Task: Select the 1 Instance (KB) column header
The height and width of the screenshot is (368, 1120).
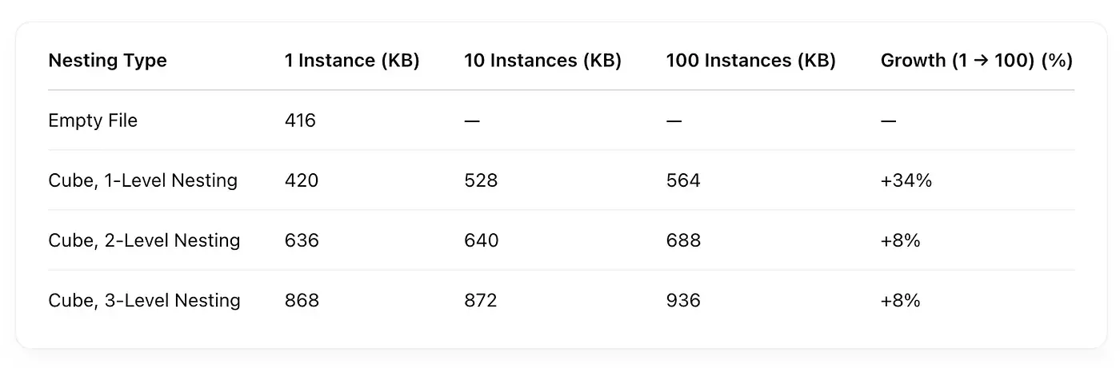Action: (352, 61)
